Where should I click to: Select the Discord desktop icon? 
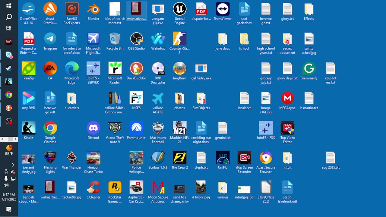93,131
